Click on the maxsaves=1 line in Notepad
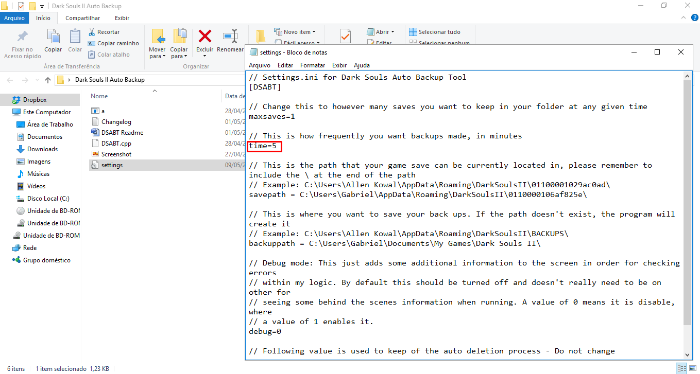The height and width of the screenshot is (374, 700). pos(272,117)
